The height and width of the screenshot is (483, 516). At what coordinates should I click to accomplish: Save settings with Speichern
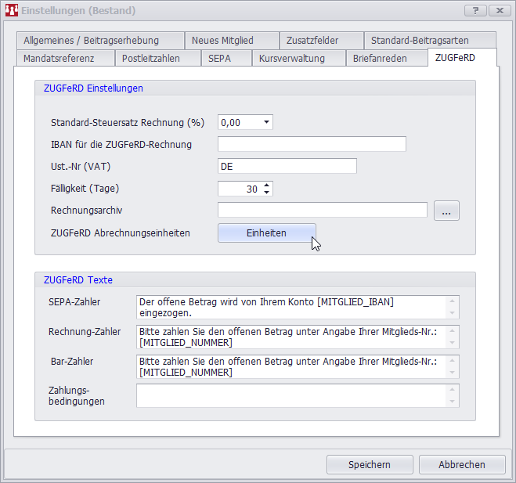[369, 464]
